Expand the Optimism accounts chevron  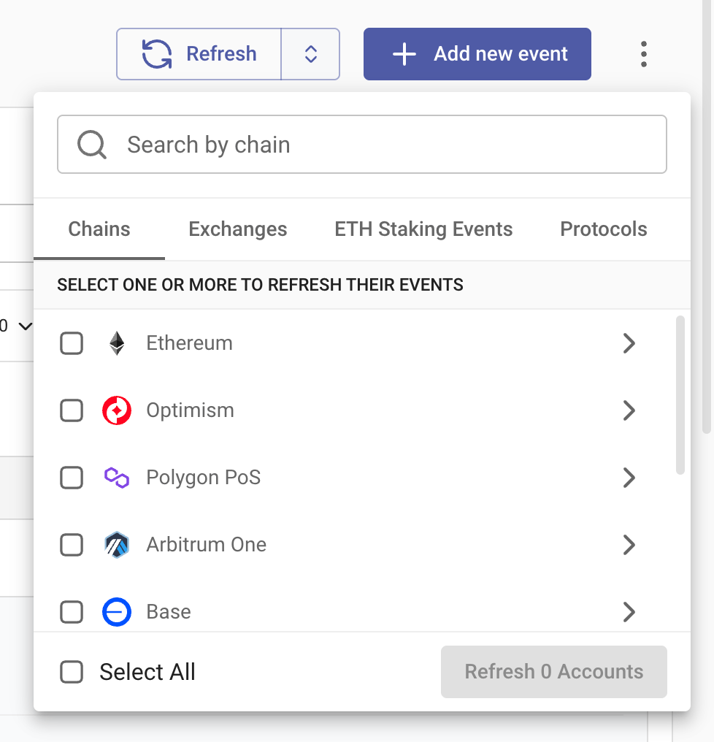pyautogui.click(x=629, y=410)
